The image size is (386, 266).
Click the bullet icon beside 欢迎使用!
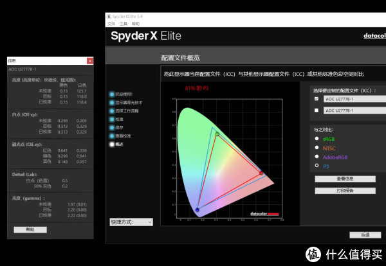pyautogui.click(x=112, y=94)
